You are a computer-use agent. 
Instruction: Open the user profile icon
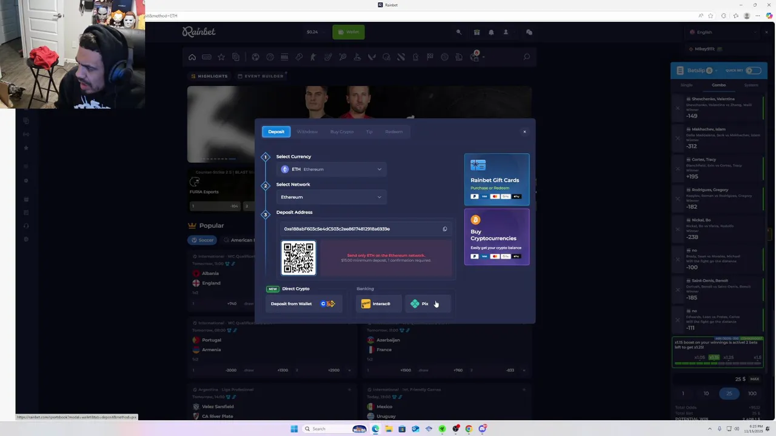(506, 32)
